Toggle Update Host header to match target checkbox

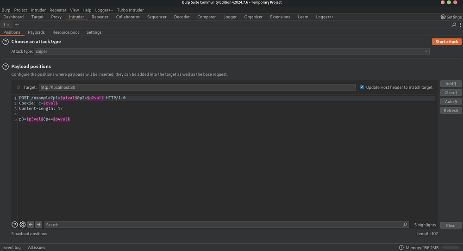(362, 87)
